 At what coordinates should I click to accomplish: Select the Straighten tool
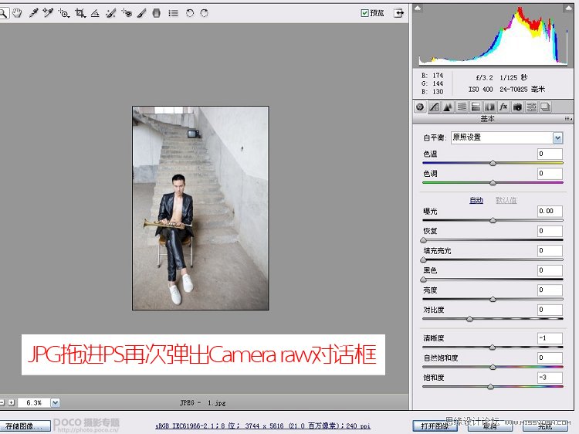tap(95, 13)
